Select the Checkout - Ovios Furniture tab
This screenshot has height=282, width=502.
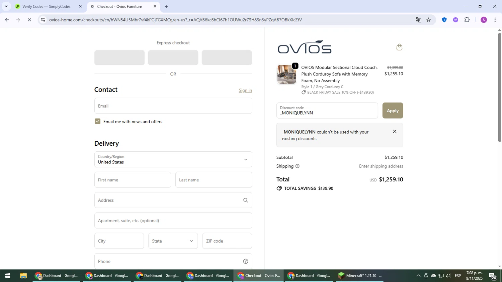tap(119, 6)
